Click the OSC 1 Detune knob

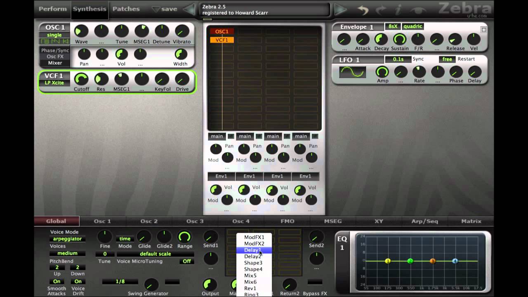click(x=162, y=31)
